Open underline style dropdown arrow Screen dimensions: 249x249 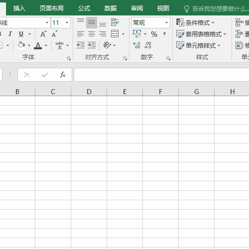[x=29, y=34]
